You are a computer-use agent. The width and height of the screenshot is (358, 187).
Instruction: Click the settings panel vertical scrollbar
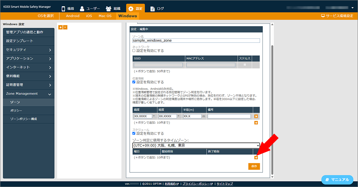point(272,110)
